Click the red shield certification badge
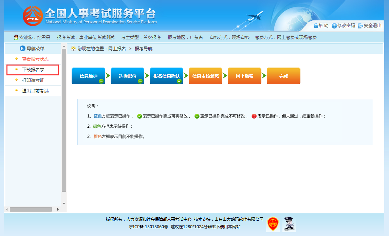The image size is (389, 236). click(x=273, y=224)
